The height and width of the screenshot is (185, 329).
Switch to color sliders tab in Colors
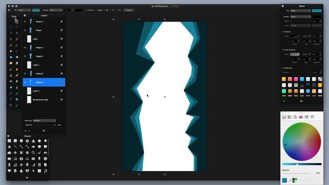point(289,117)
